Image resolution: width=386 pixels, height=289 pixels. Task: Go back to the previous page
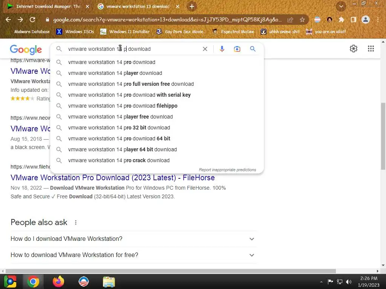click(x=8, y=20)
